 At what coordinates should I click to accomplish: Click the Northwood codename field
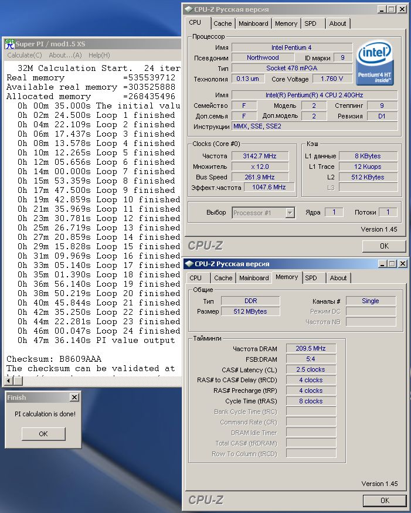[263, 58]
